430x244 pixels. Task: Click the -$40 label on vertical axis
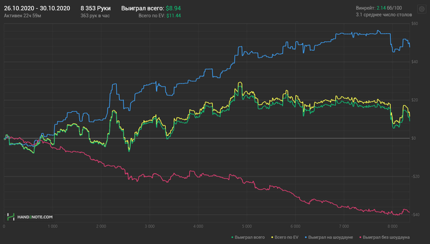[x=415, y=215]
